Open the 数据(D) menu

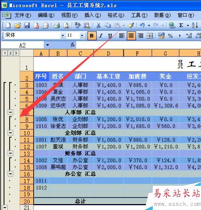click(x=162, y=15)
